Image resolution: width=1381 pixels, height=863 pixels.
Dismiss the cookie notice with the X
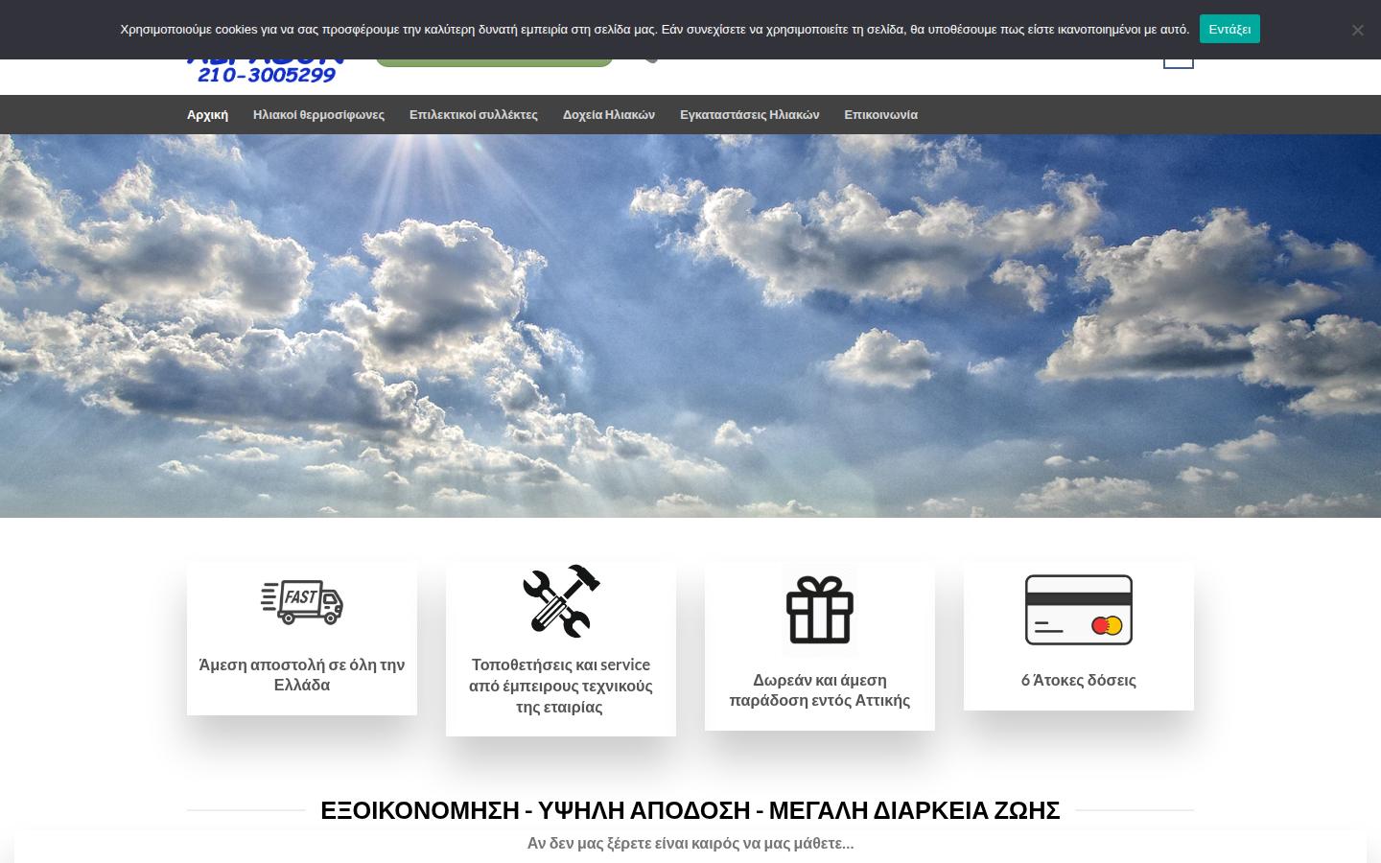pyautogui.click(x=1357, y=30)
